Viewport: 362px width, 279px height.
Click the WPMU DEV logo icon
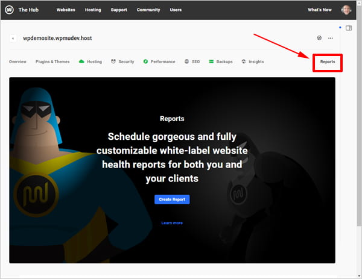[x=9, y=10]
